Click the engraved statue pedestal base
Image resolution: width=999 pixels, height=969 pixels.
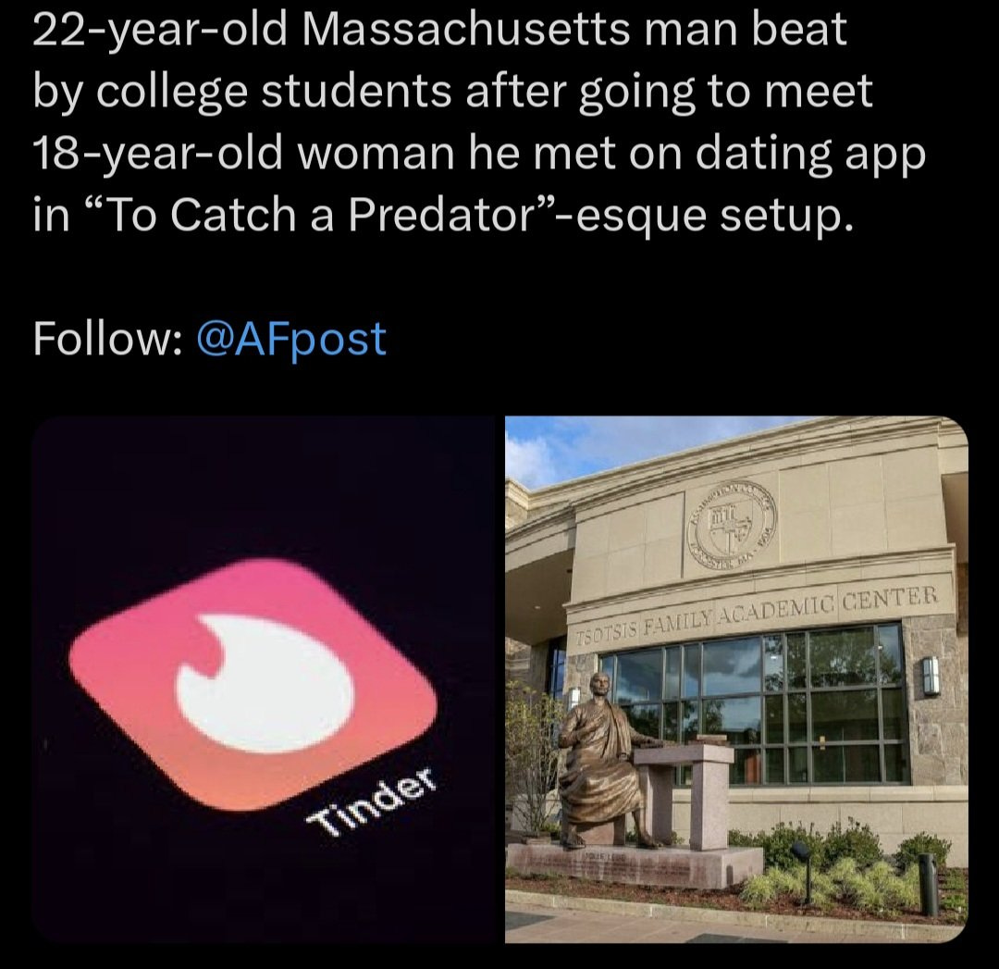point(634,867)
